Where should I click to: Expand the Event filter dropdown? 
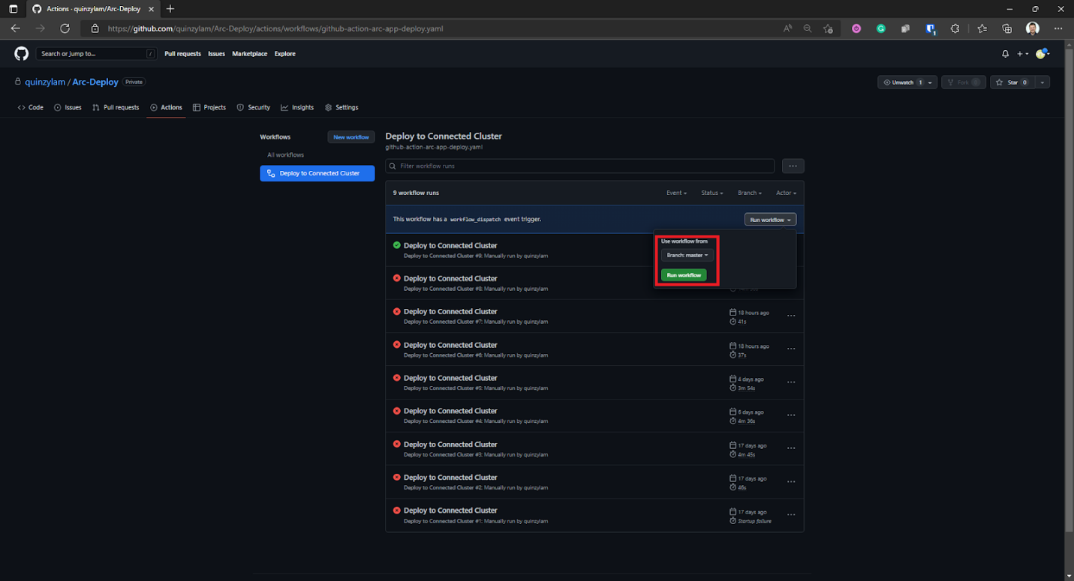[676, 193]
